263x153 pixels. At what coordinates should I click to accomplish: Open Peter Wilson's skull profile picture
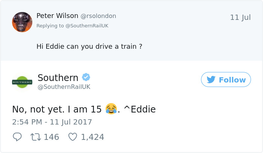pos(22,22)
